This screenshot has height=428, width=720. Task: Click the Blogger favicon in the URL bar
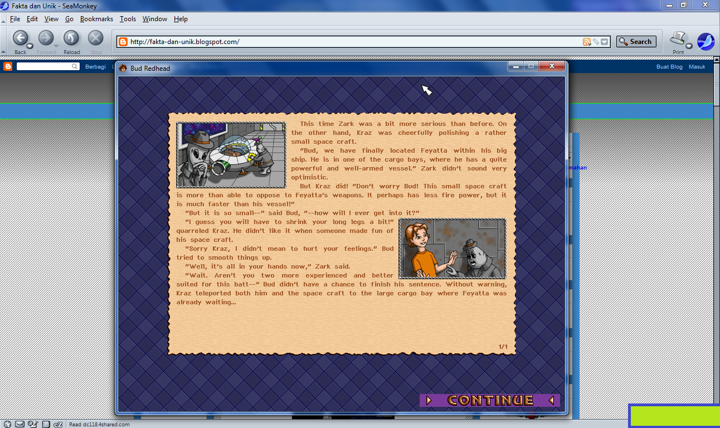tap(123, 42)
